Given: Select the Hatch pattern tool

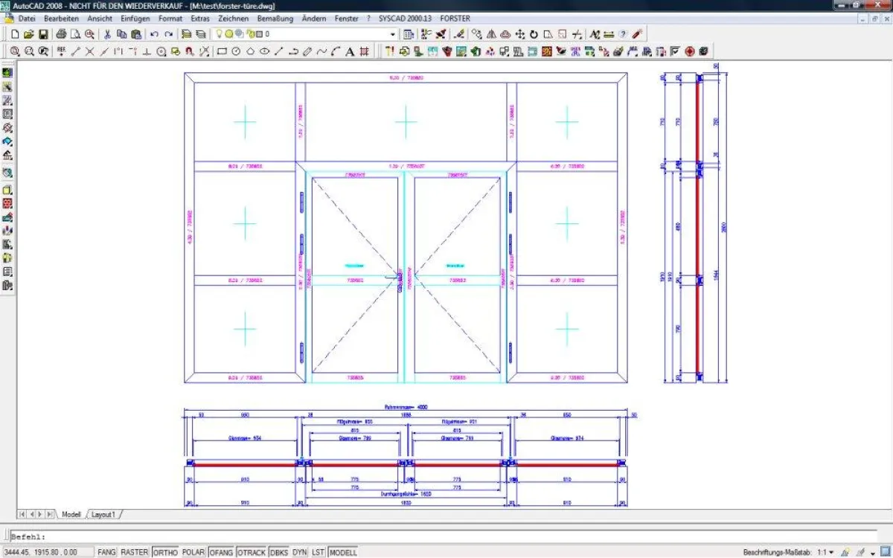Looking at the screenshot, I should [364, 51].
